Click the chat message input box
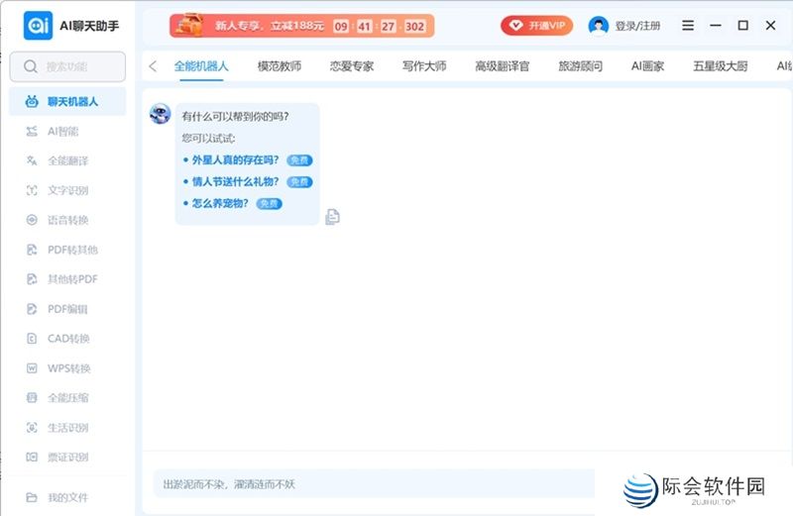Screen dimensions: 793x516 click(x=374, y=483)
